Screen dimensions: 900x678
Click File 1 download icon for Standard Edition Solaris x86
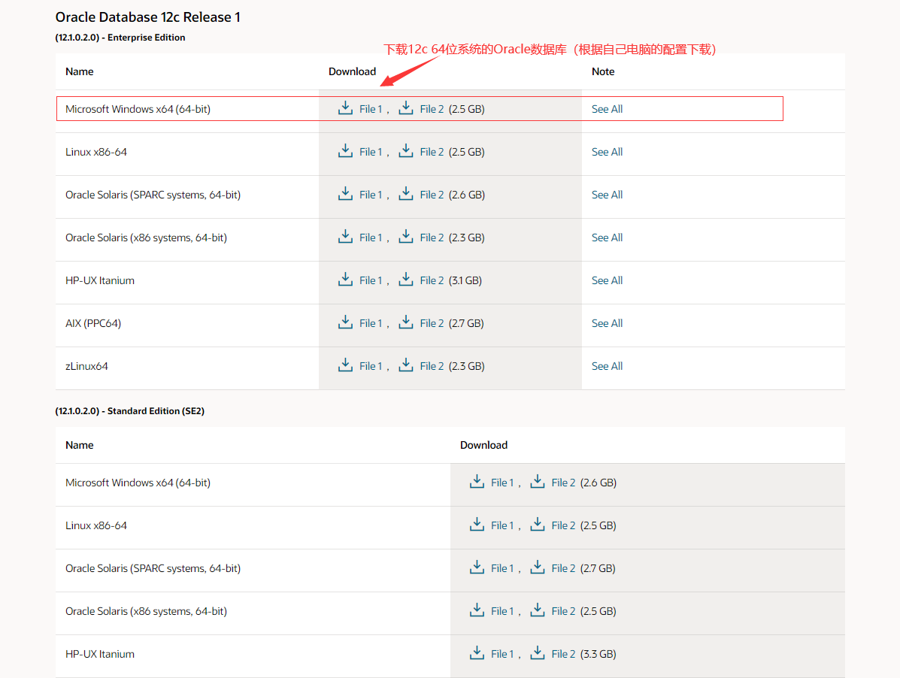pyautogui.click(x=477, y=610)
